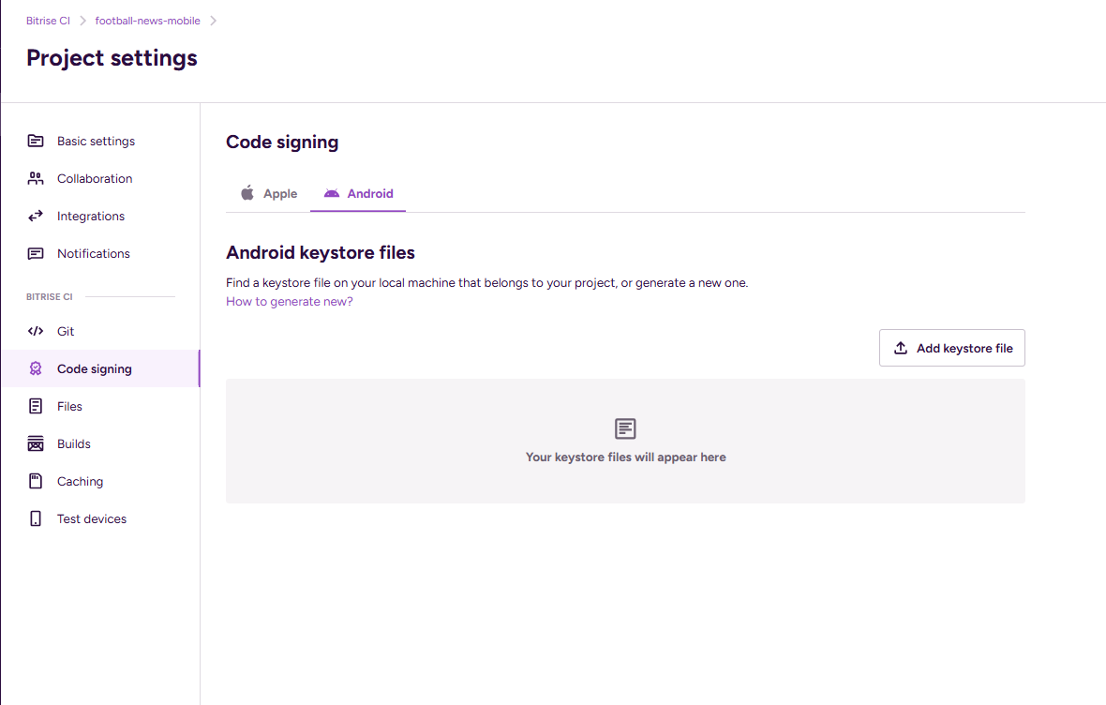Viewport: 1106px width, 705px height.
Task: Click the Builds icon in the sidebar
Action: tap(35, 443)
